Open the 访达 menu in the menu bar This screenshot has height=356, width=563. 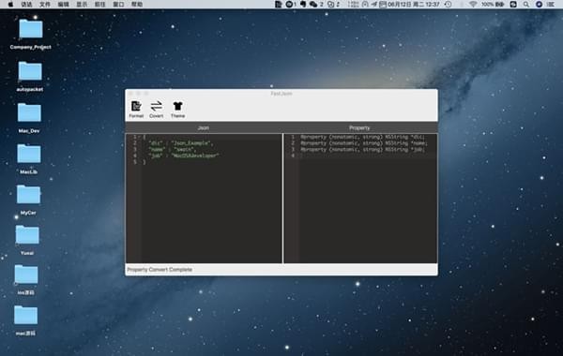pyautogui.click(x=26, y=5)
